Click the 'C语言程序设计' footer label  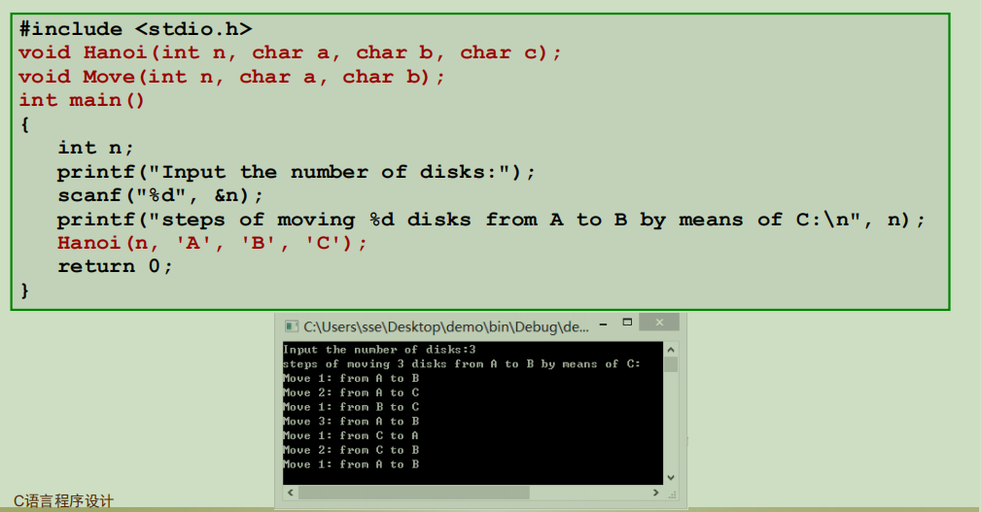point(64,500)
